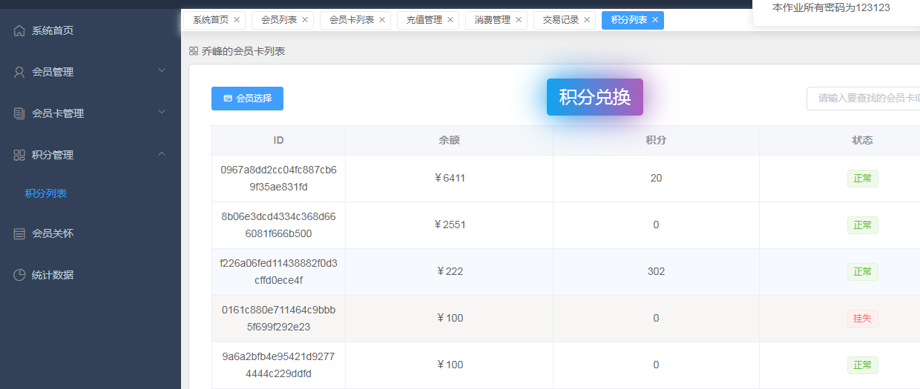Click the calendar icon beside 会员关怀
The width and height of the screenshot is (920, 389).
[x=19, y=234]
